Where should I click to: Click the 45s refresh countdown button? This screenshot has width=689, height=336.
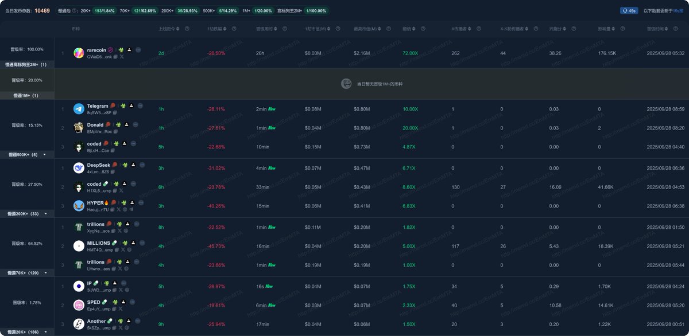[629, 11]
